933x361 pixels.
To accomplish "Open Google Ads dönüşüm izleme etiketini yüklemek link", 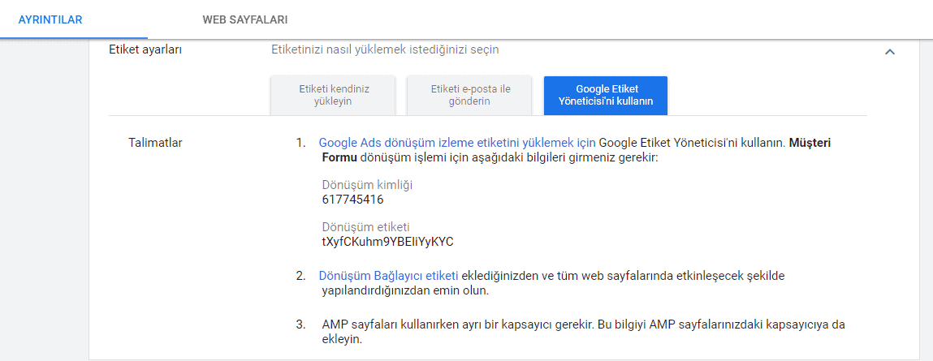I will pyautogui.click(x=458, y=144).
